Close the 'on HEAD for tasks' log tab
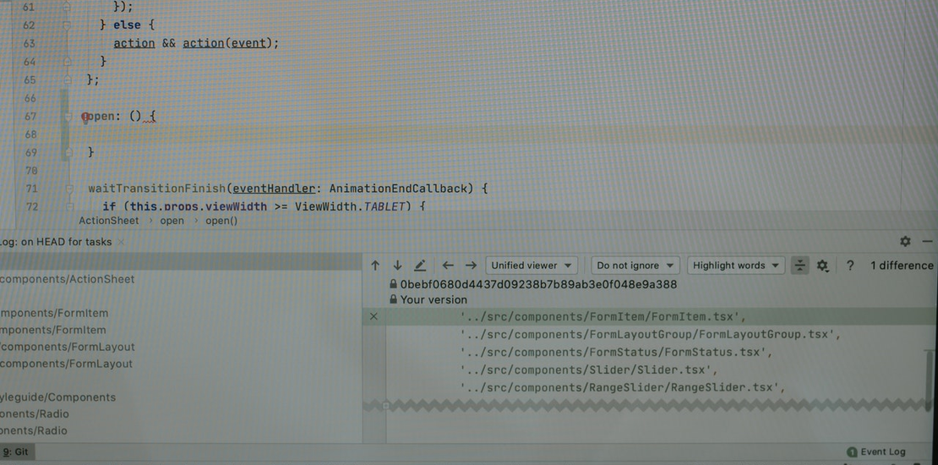 (120, 242)
